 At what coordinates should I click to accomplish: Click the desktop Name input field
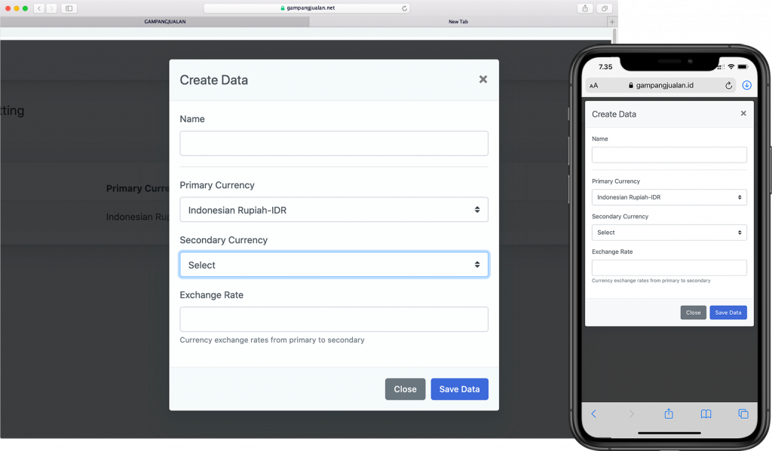coord(333,144)
